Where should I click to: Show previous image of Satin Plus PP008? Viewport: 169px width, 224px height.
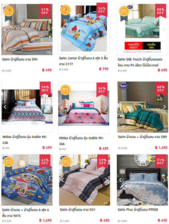coord(120,180)
